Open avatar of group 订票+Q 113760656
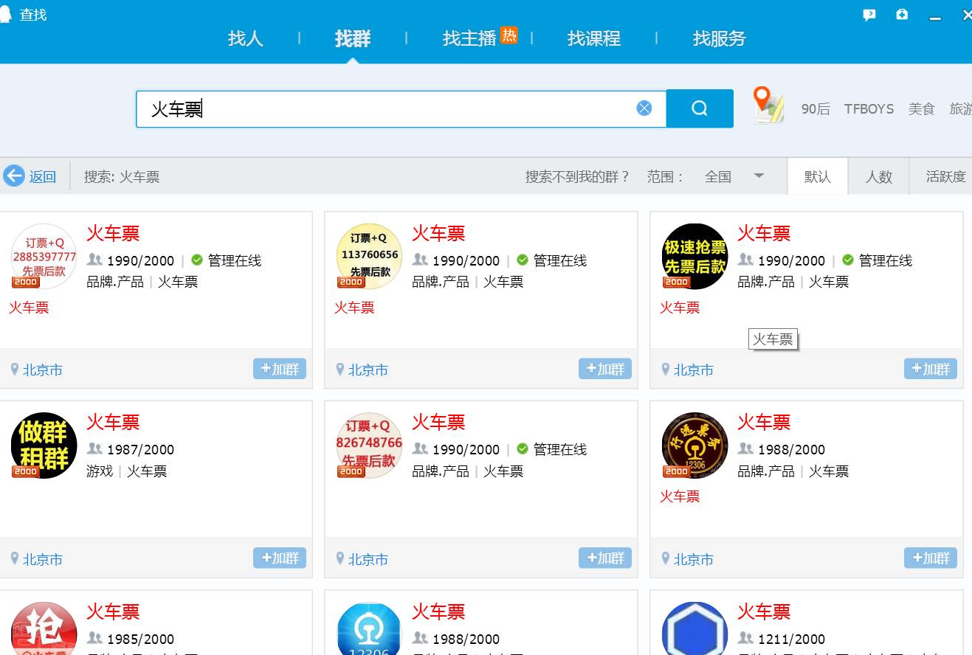 click(x=370, y=256)
